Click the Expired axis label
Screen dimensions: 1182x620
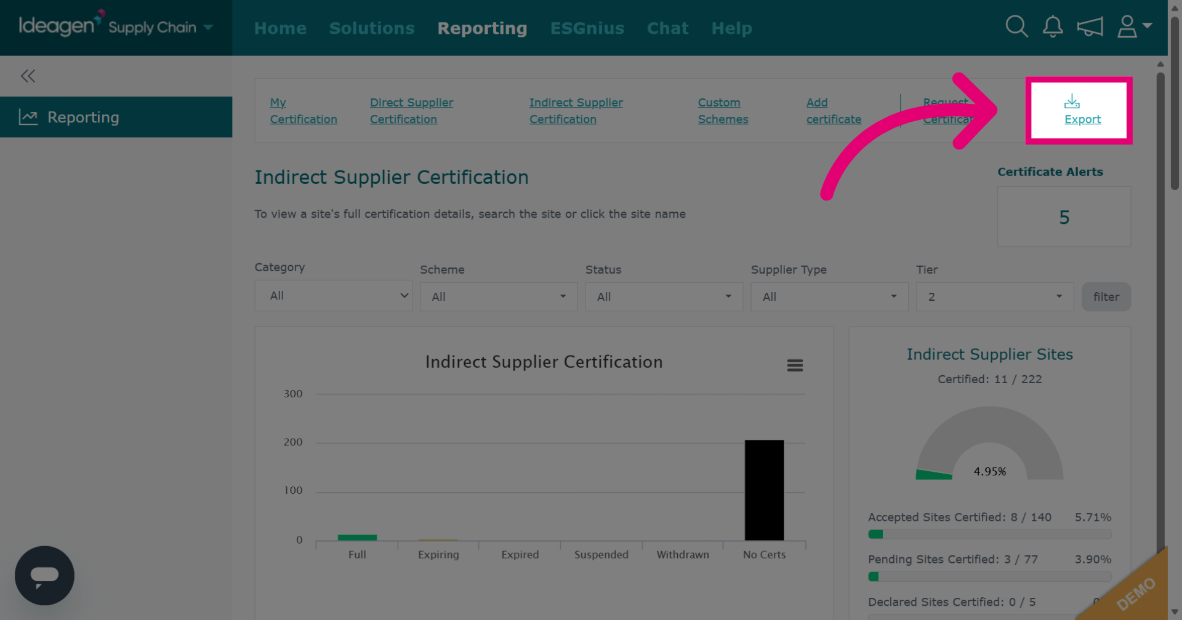point(520,554)
